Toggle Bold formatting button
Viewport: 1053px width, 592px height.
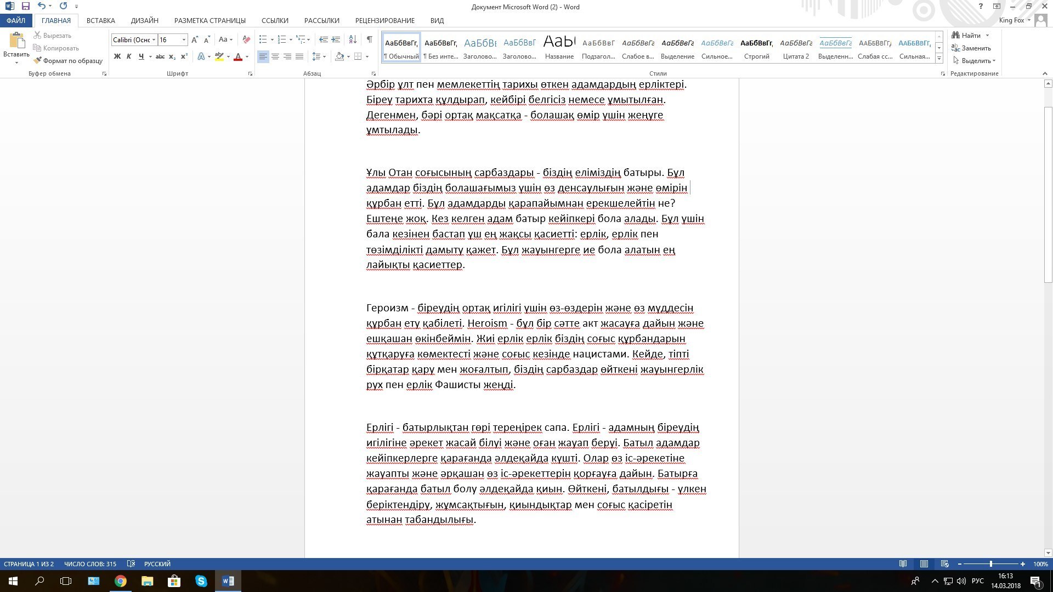click(117, 56)
